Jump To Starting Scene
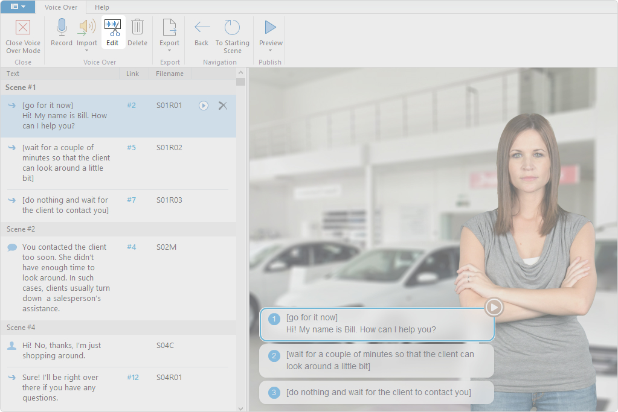 232,28
